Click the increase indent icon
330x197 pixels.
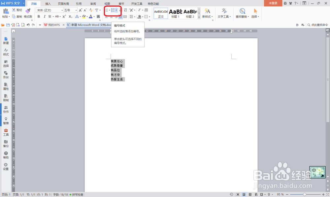[125, 10]
